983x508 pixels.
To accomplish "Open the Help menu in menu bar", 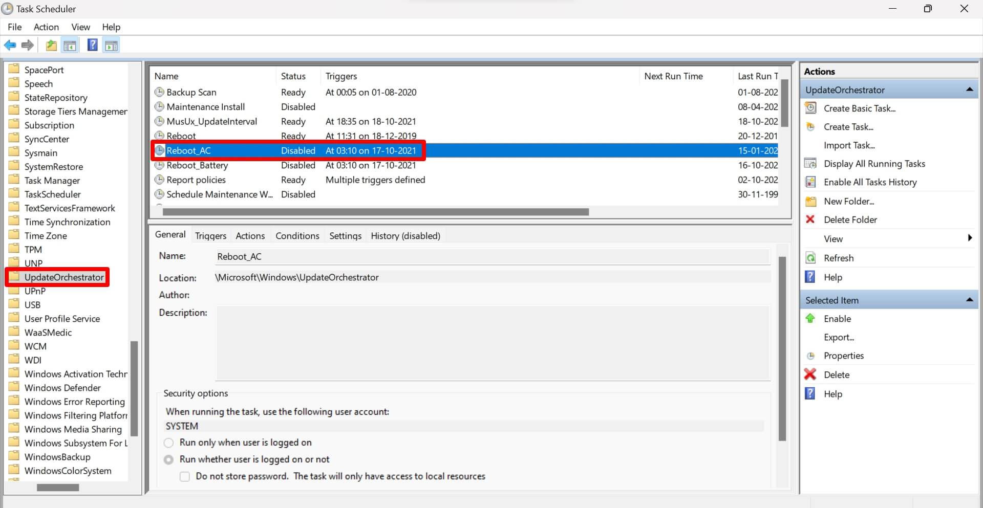I will click(111, 27).
